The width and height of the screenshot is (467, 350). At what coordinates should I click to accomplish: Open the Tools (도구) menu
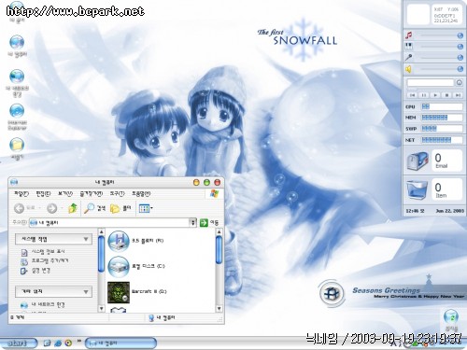[117, 194]
